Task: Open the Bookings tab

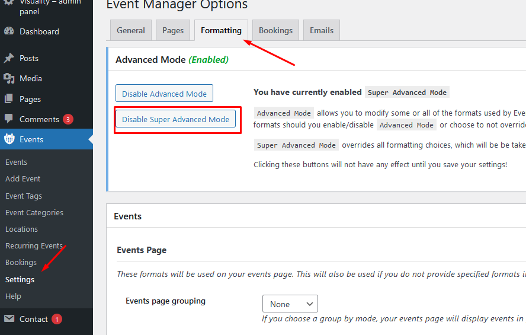Action: pos(275,30)
